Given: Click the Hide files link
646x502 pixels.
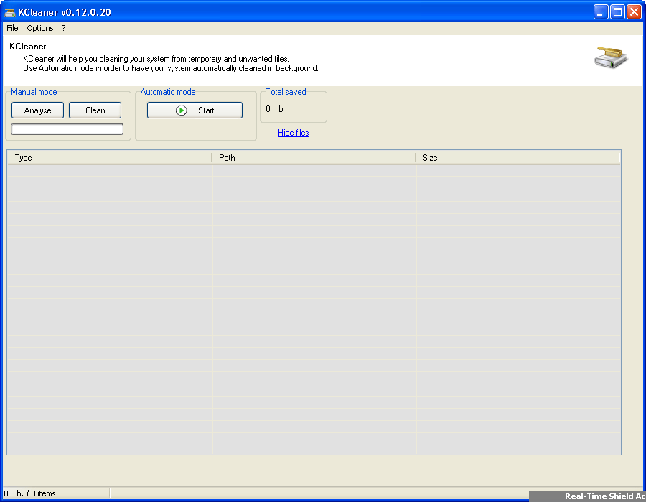Looking at the screenshot, I should pos(294,133).
